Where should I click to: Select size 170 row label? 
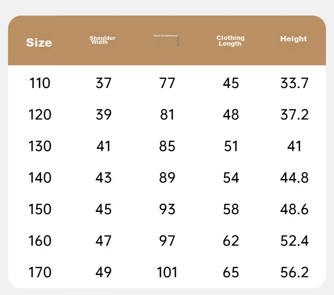coord(40,272)
